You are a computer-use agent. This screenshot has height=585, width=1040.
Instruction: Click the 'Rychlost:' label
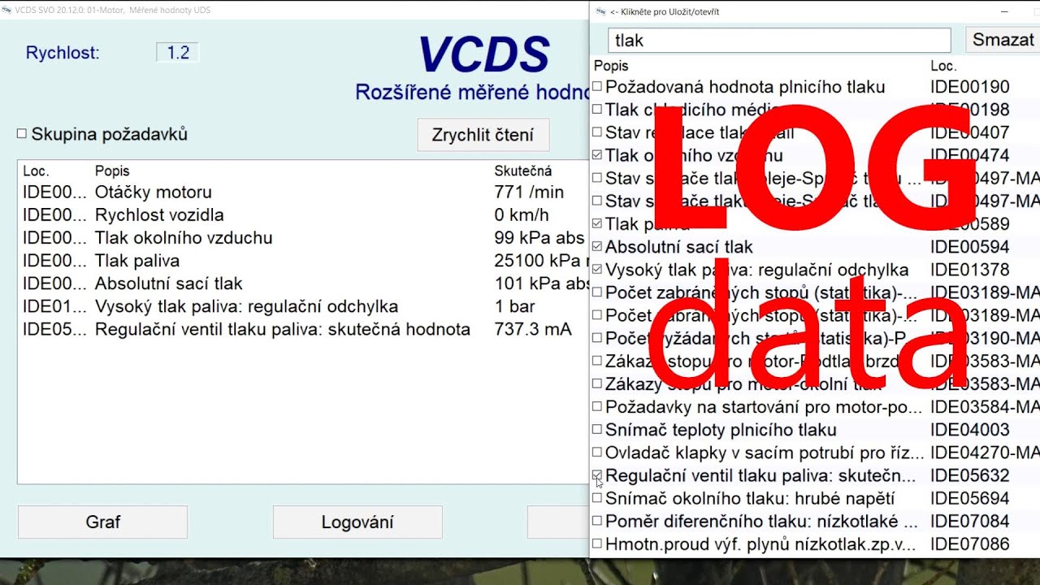(63, 53)
